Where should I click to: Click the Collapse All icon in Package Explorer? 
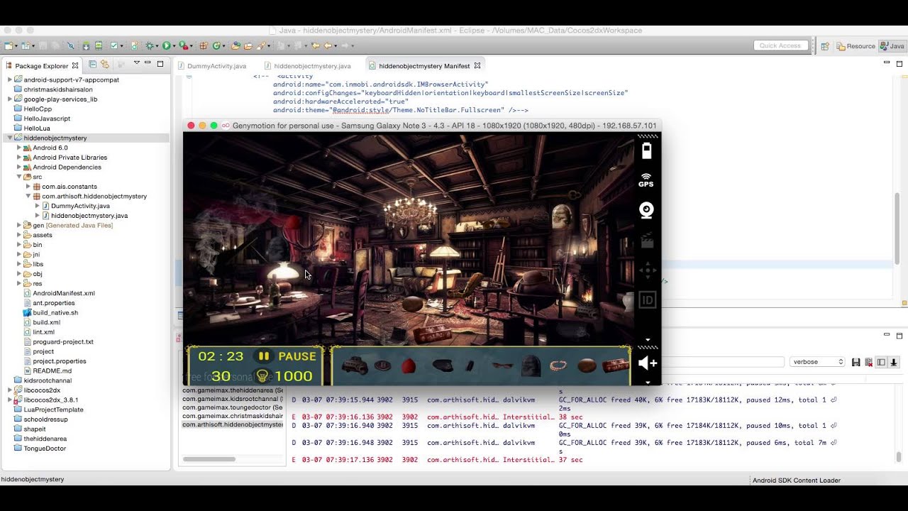tap(93, 65)
